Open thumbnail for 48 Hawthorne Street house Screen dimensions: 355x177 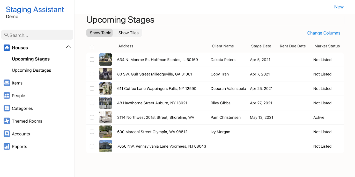click(106, 103)
